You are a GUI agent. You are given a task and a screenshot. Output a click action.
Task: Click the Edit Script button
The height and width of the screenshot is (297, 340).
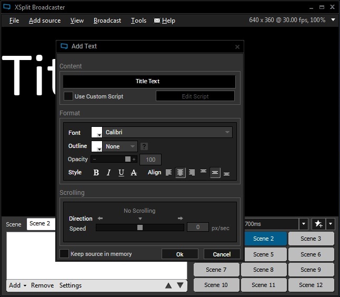[195, 96]
